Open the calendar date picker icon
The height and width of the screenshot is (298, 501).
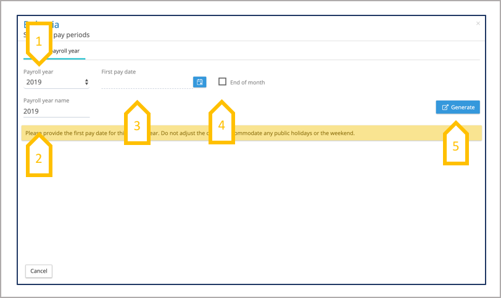click(199, 82)
